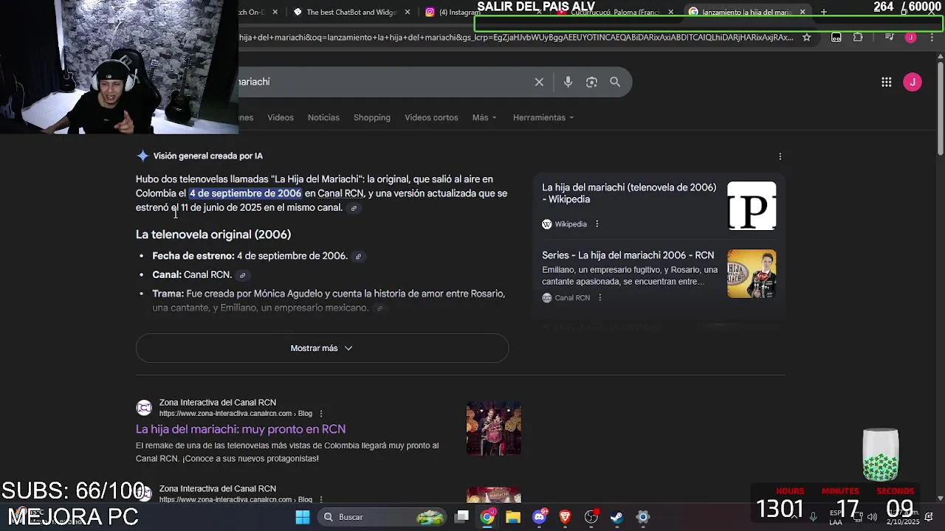This screenshot has height=531, width=945.
Task: Click the Google search input field
Action: point(384,82)
